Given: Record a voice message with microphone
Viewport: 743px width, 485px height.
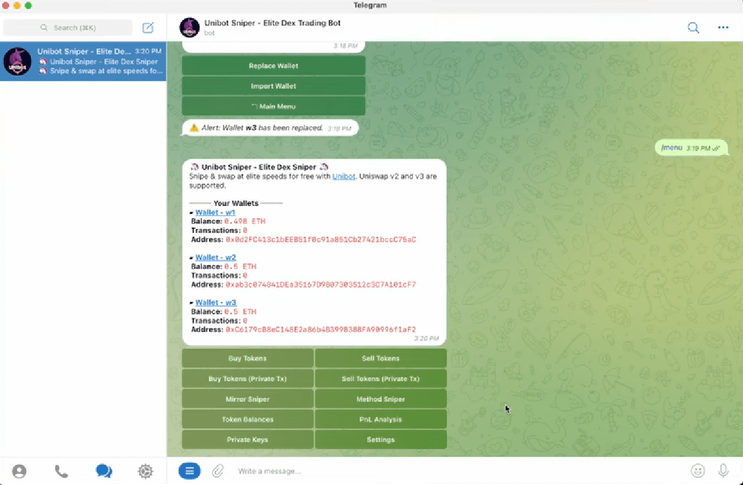Looking at the screenshot, I should pyautogui.click(x=723, y=471).
